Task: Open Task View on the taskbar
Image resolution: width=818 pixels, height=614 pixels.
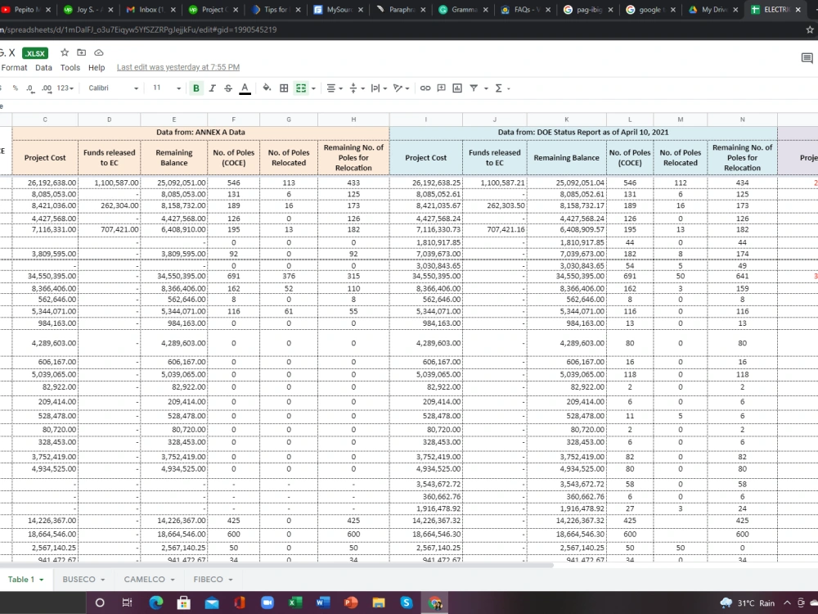Action: (x=127, y=603)
